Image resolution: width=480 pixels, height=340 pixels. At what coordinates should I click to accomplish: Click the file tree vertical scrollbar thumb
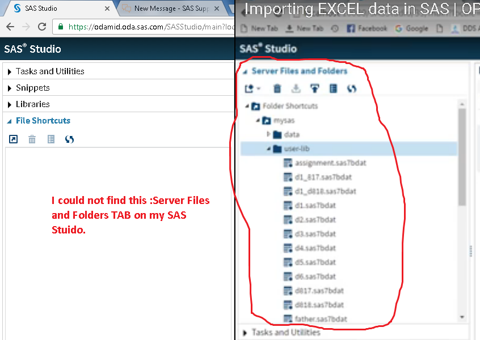coord(462,157)
